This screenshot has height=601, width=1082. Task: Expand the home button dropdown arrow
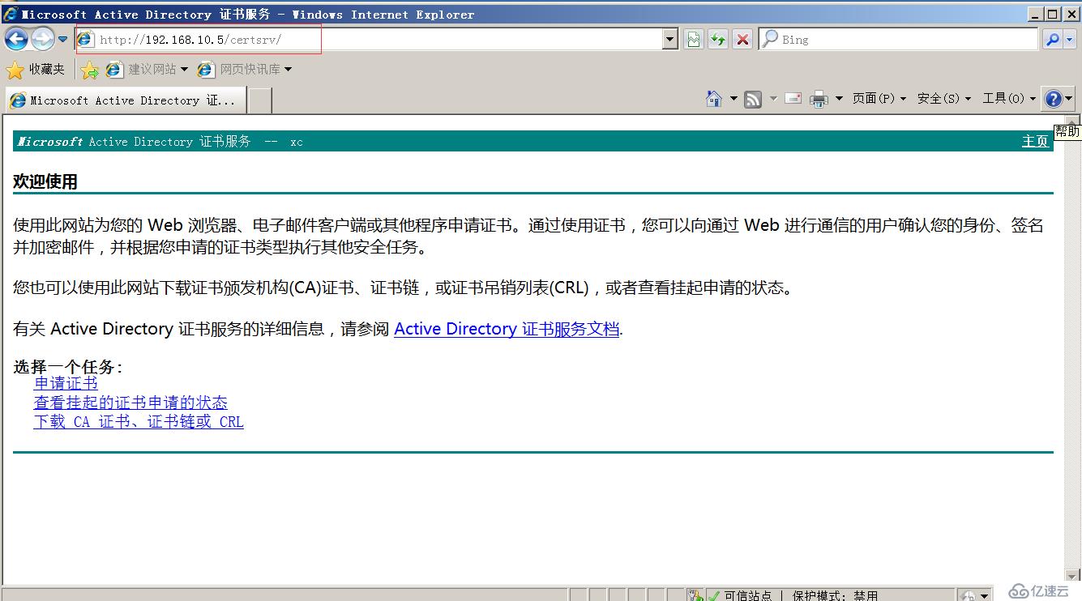(733, 99)
